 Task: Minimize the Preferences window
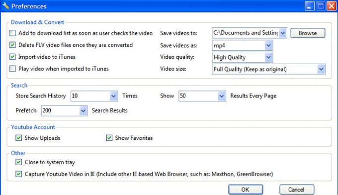(309, 6)
